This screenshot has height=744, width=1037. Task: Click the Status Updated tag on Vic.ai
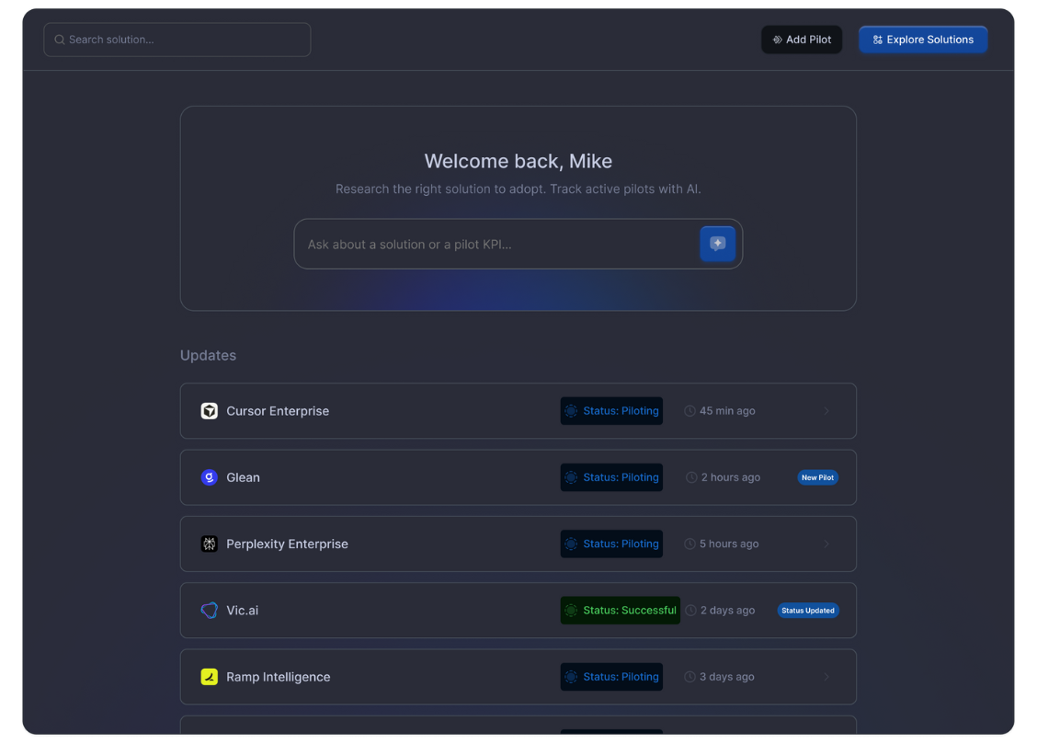(x=807, y=611)
